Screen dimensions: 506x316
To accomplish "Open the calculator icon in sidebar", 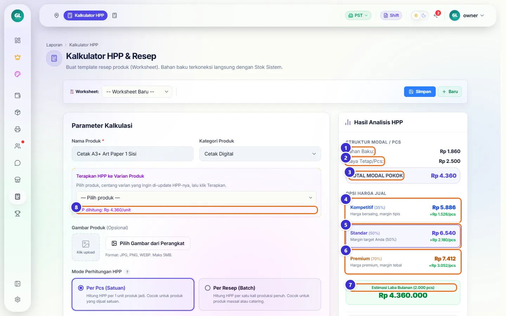I will pyautogui.click(x=18, y=197).
